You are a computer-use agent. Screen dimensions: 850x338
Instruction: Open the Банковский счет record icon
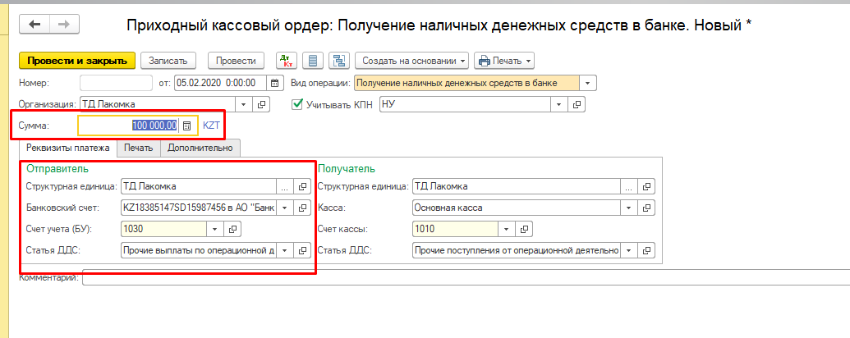point(302,208)
